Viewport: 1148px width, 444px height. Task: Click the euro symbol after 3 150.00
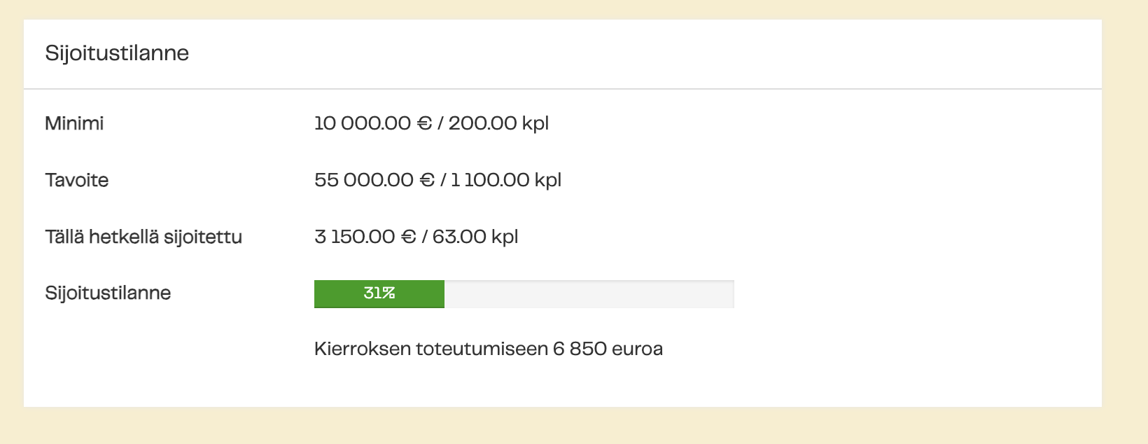409,237
